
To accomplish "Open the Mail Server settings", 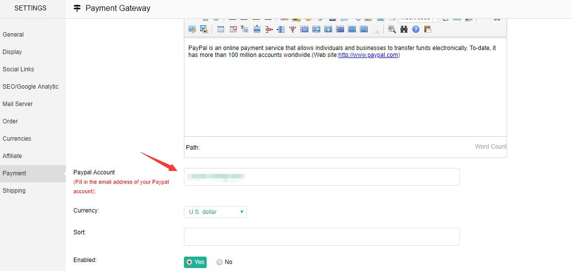I will [17, 104].
